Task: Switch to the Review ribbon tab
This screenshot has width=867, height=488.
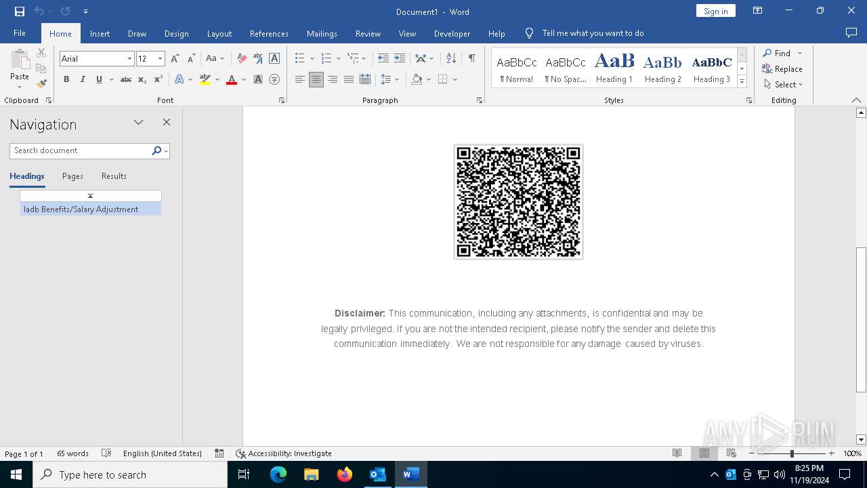Action: tap(368, 33)
